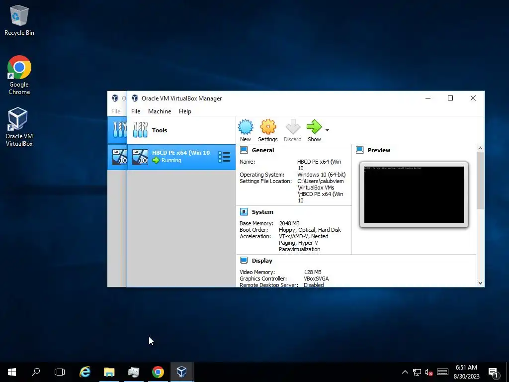Click the Chrome taskbar icon

click(158, 372)
